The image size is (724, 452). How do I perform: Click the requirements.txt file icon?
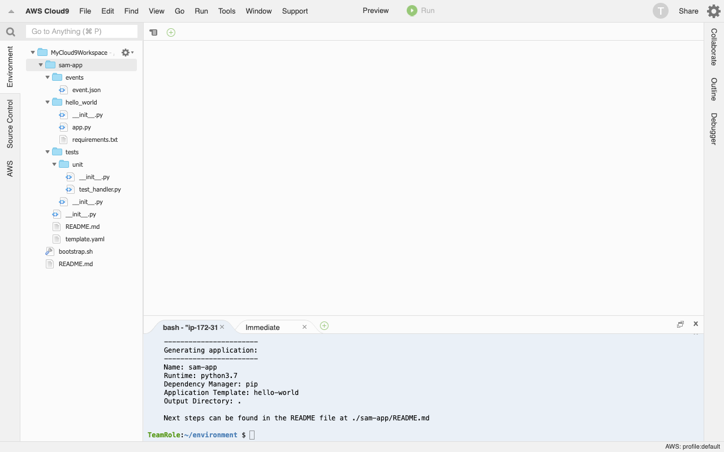(63, 140)
